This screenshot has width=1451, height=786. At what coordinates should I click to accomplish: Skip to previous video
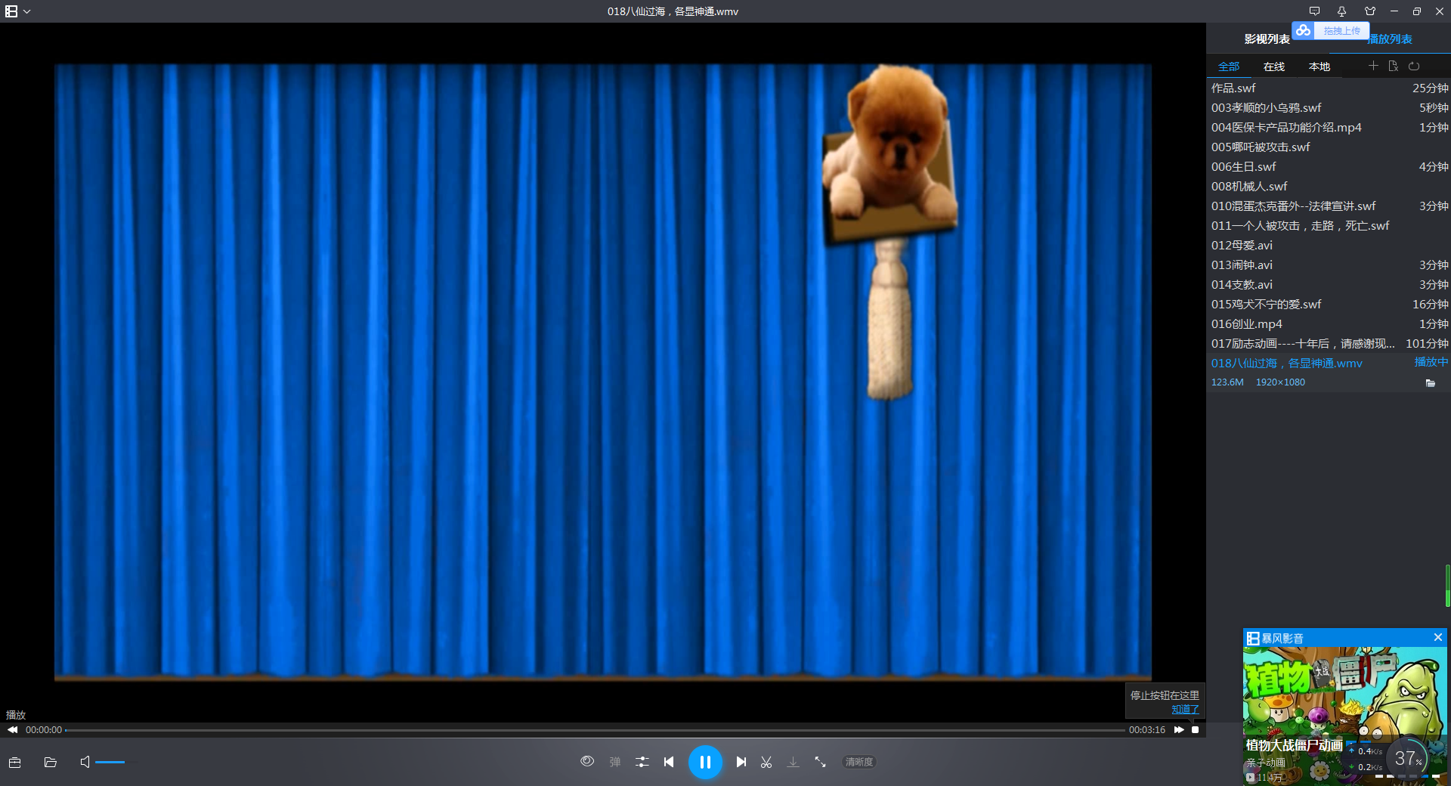click(x=669, y=762)
